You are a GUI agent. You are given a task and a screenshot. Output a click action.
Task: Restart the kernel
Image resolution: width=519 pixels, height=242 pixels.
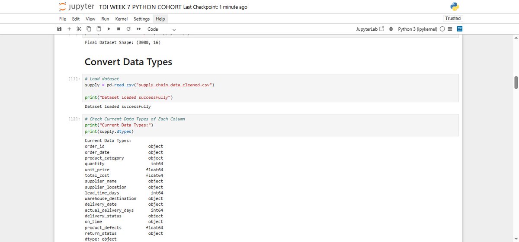(128, 29)
